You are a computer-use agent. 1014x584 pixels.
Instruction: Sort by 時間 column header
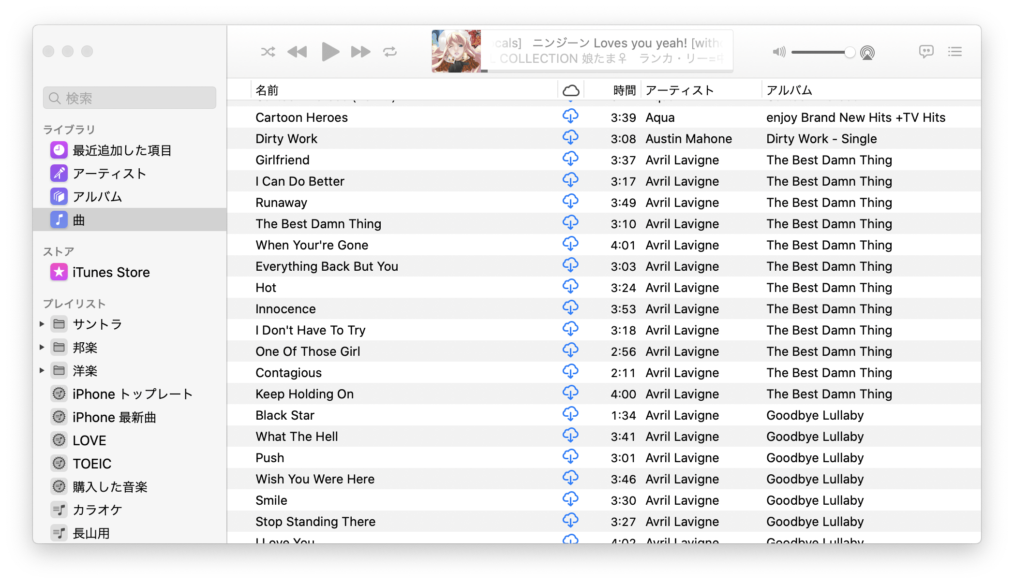point(612,90)
